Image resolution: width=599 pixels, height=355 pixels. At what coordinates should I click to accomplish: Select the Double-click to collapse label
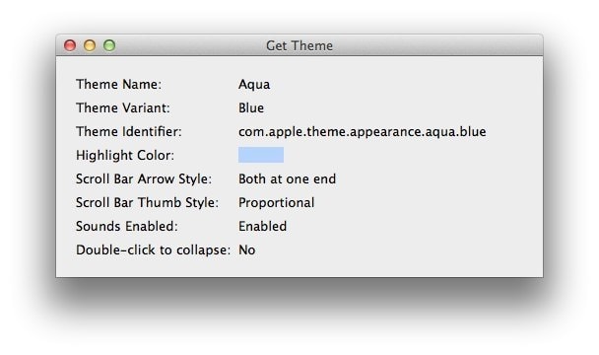tap(153, 250)
